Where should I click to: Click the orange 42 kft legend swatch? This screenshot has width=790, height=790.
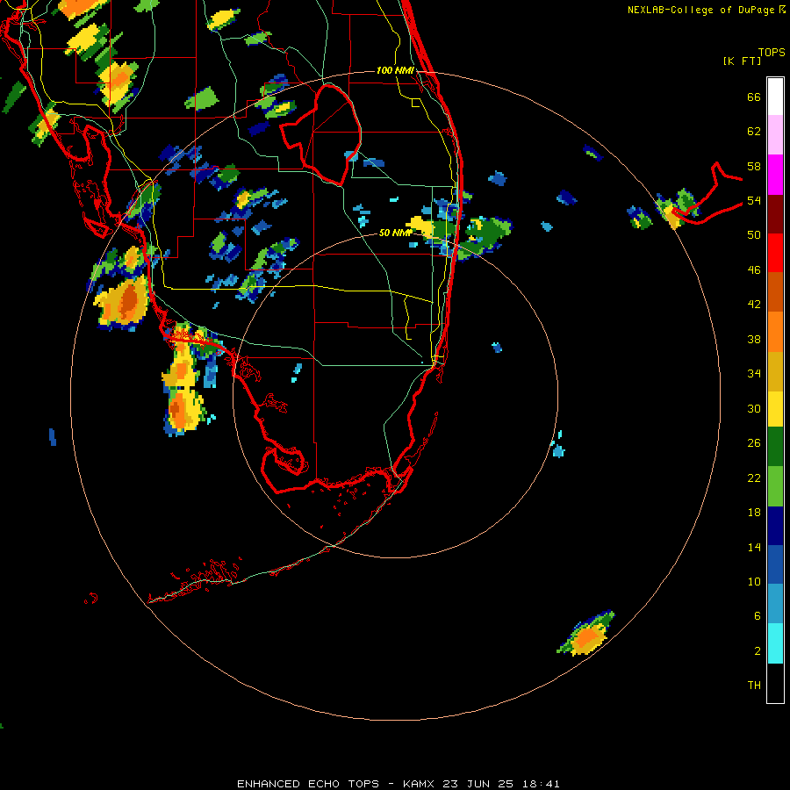[x=775, y=332]
